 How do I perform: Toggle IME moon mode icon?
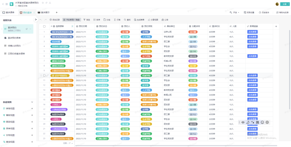point(248,122)
